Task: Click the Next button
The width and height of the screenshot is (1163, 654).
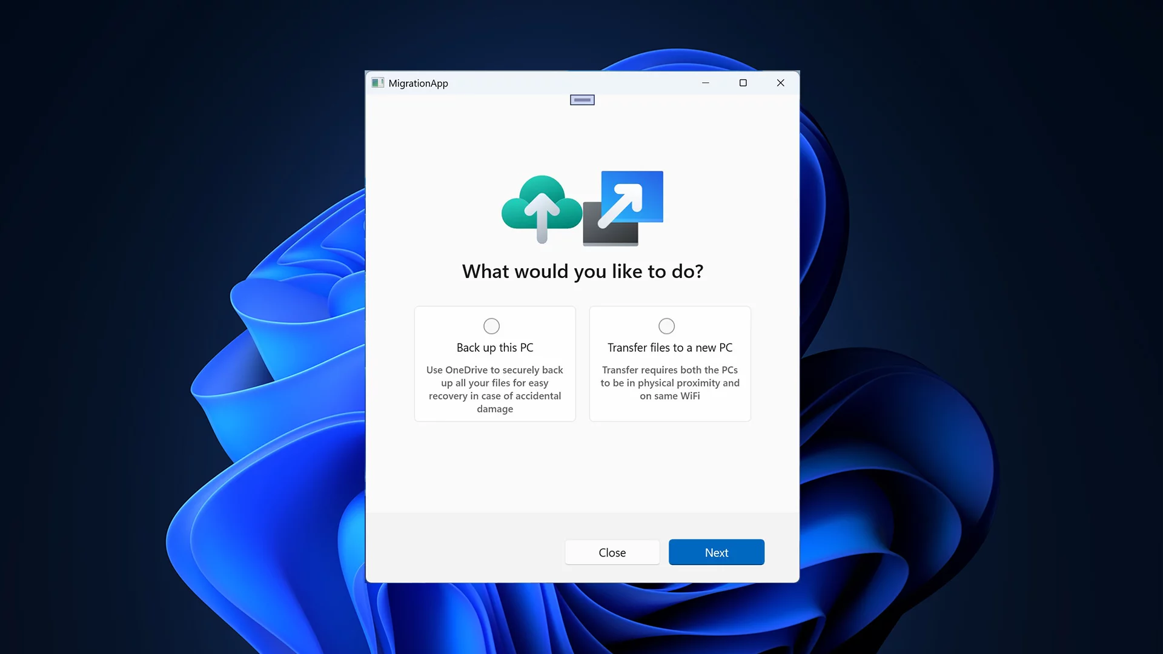Action: click(717, 552)
